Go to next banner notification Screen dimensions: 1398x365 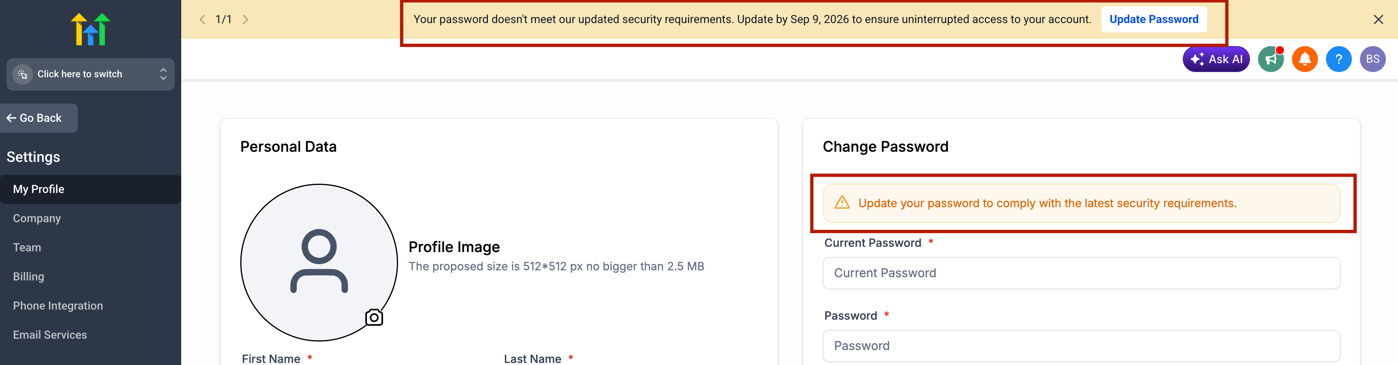245,19
